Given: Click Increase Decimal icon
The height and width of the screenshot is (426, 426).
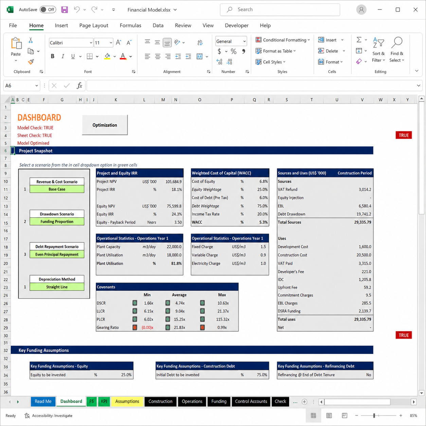Looking at the screenshot, I should point(219,61).
